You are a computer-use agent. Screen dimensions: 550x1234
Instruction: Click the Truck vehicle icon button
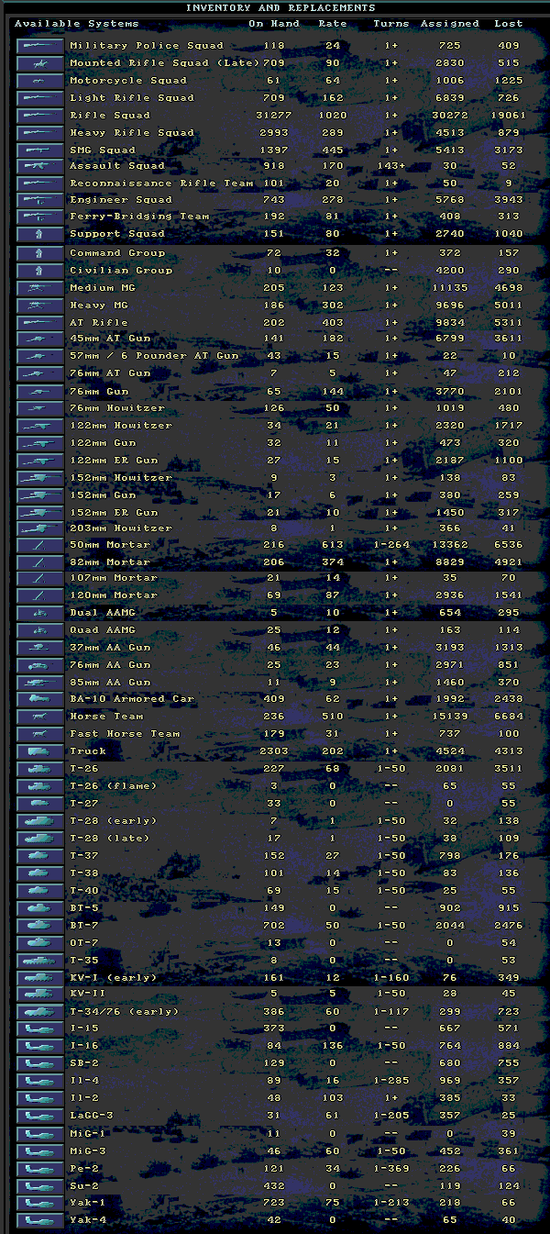pyautogui.click(x=39, y=750)
